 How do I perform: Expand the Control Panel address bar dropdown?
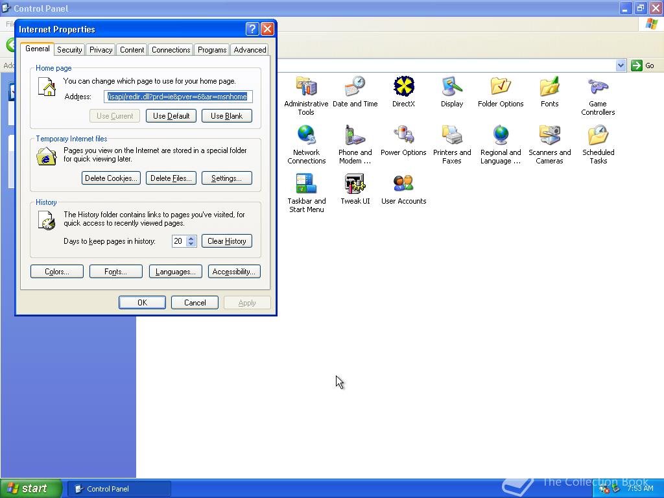[x=621, y=65]
